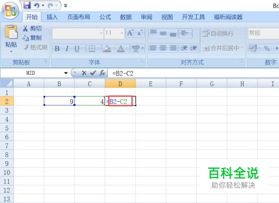Align text to top of cell
This screenshot has width=279, height=203.
(x=153, y=33)
